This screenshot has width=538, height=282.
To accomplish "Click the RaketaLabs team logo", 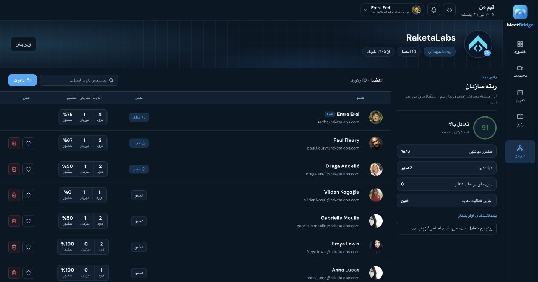I will [478, 44].
